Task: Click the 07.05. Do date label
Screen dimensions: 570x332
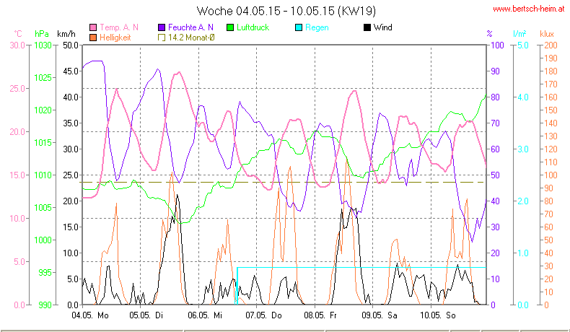Action: click(x=263, y=315)
